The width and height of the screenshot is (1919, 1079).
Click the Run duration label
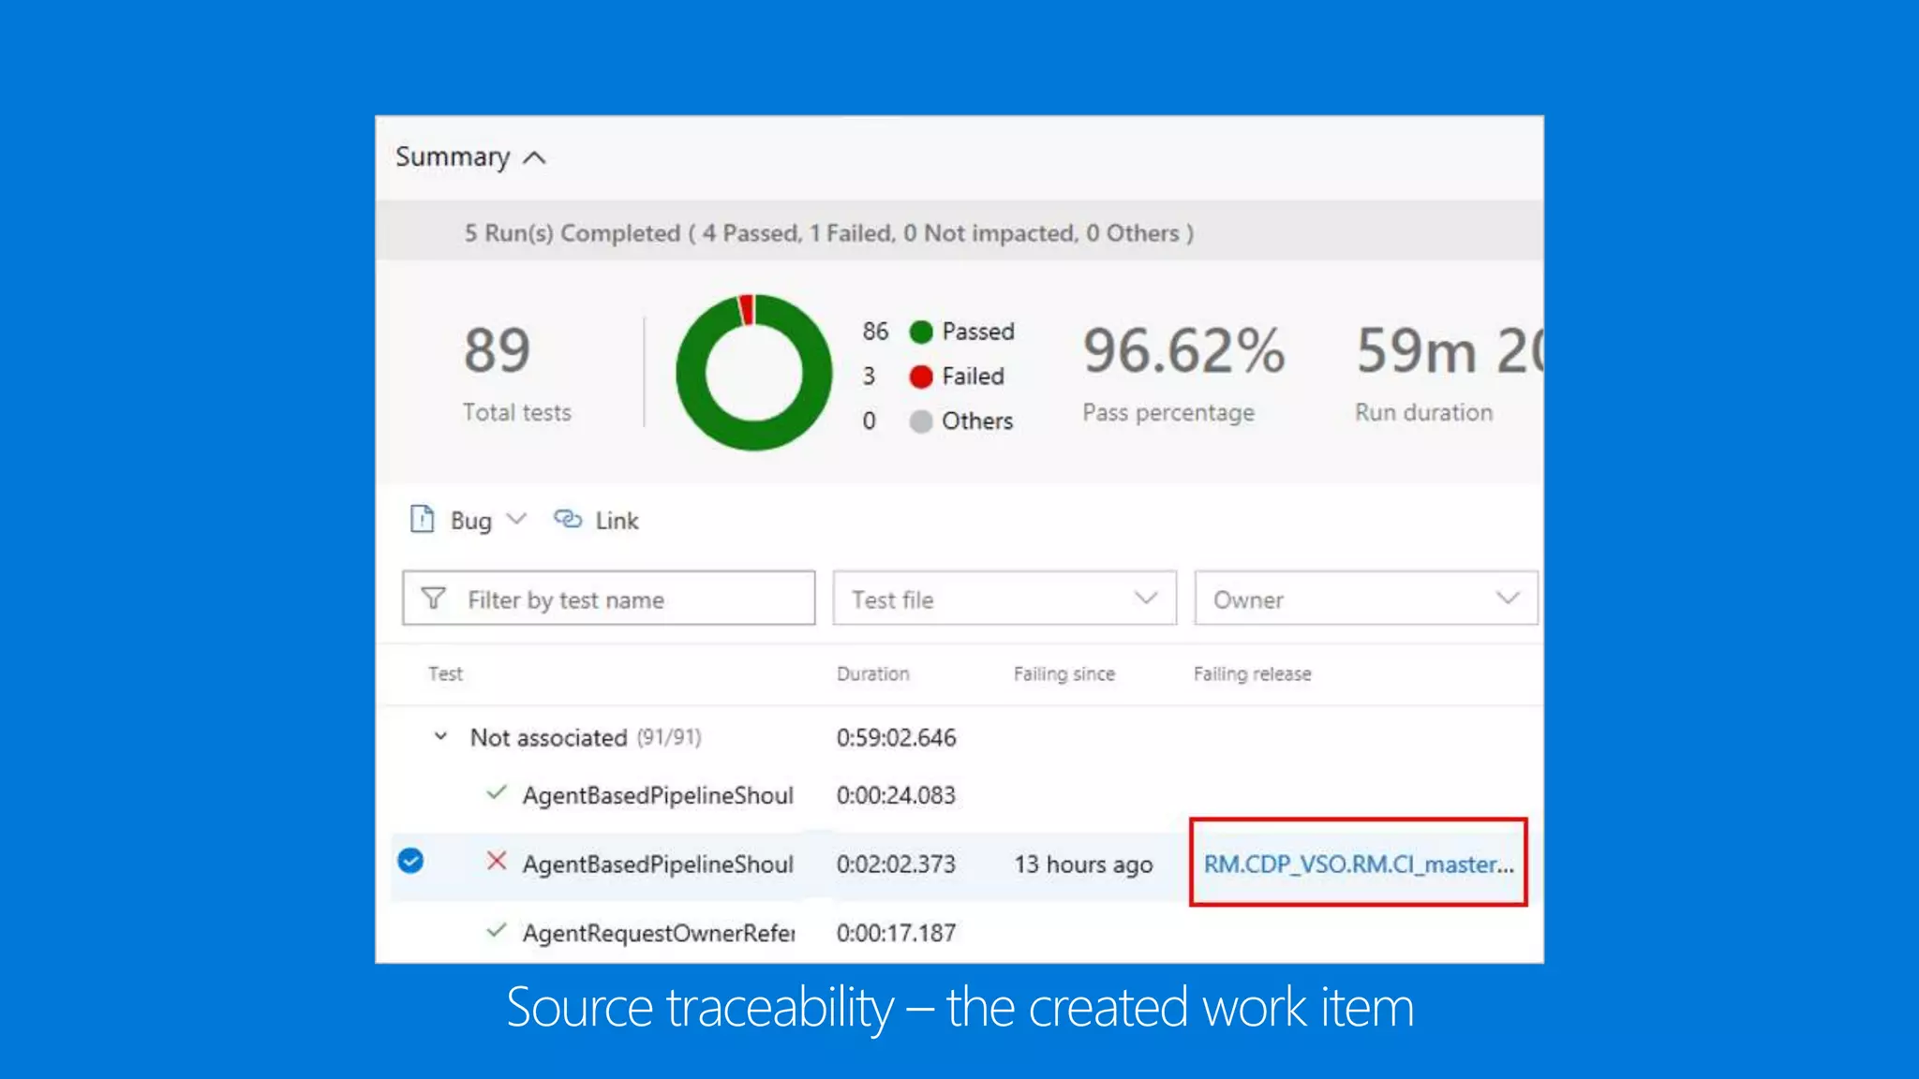pyautogui.click(x=1423, y=413)
